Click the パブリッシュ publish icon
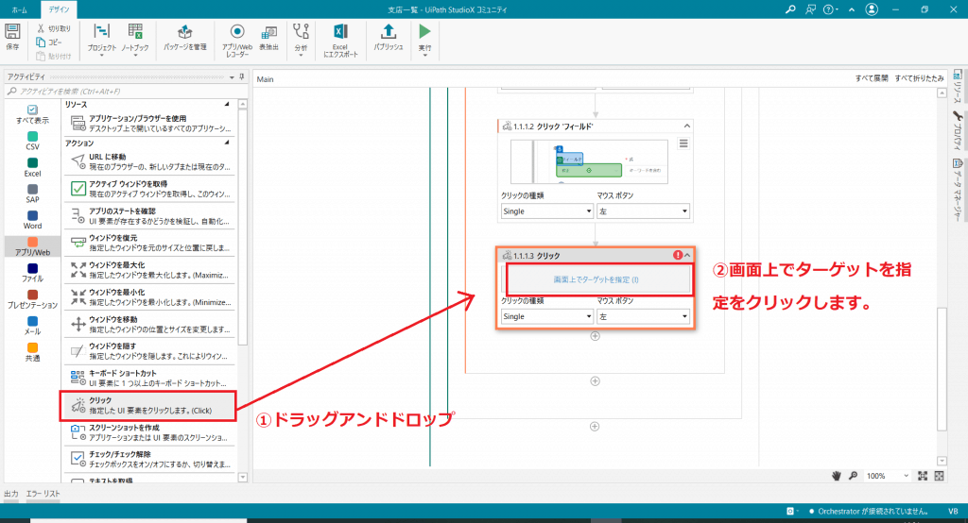Viewport: 968px width, 523px height. [x=388, y=36]
